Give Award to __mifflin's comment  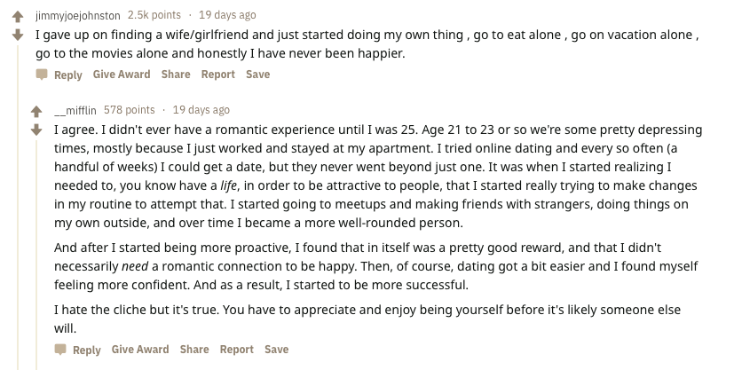[x=140, y=350]
